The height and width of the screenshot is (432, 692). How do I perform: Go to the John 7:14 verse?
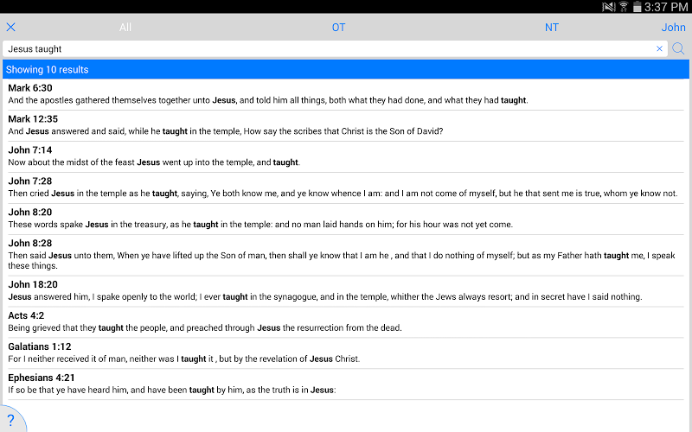[346, 156]
